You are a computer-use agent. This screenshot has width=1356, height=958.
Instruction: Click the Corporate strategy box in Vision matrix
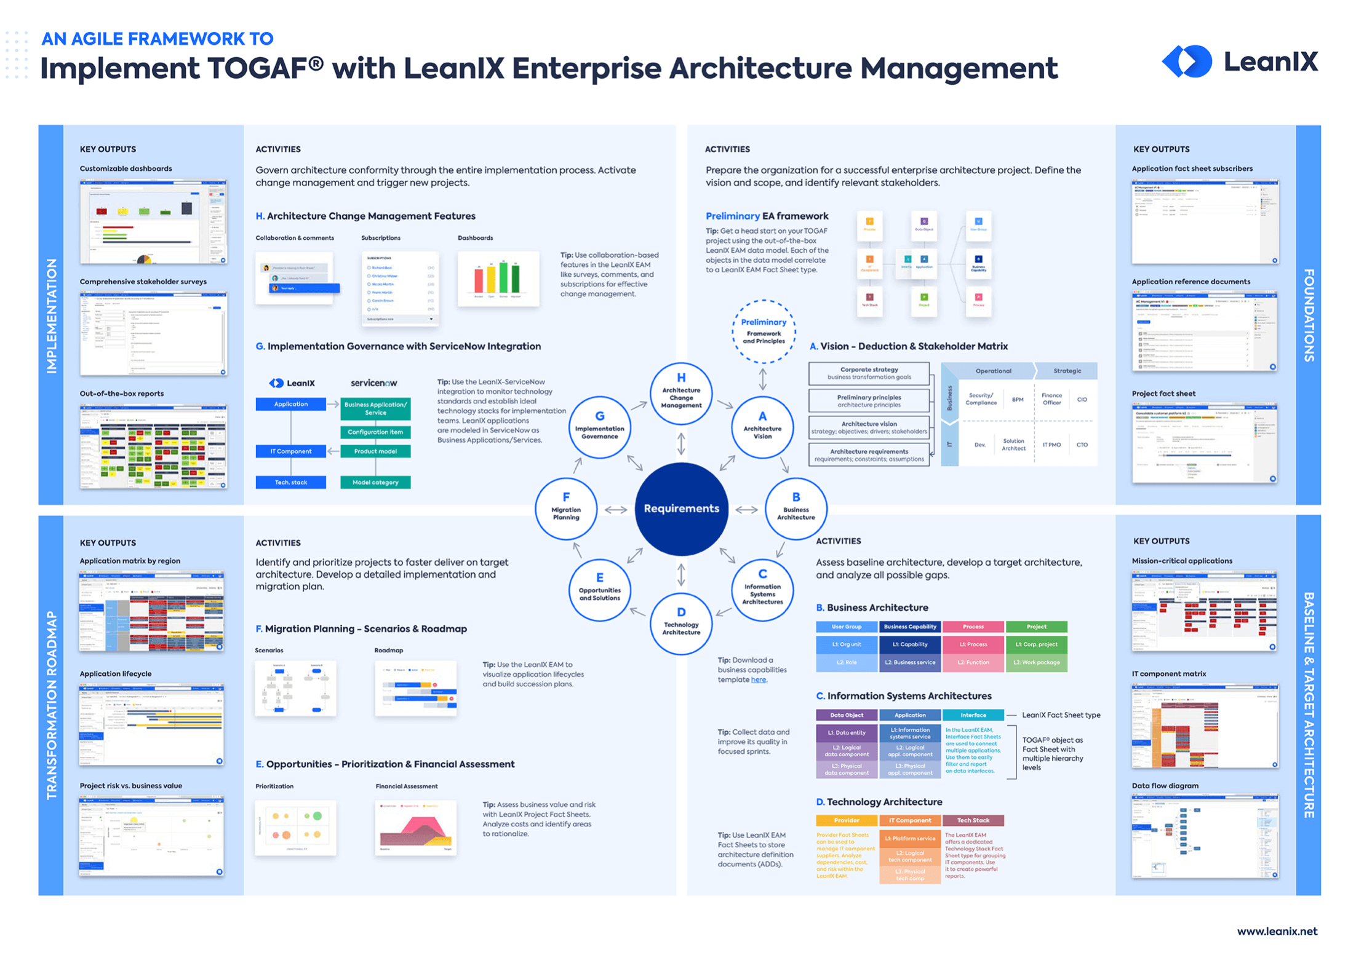869,373
